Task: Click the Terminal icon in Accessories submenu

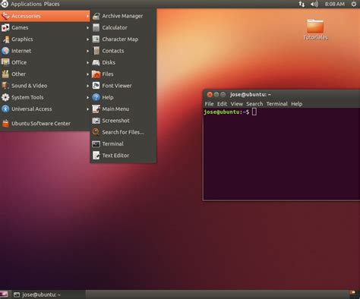Action: pyautogui.click(x=96, y=144)
